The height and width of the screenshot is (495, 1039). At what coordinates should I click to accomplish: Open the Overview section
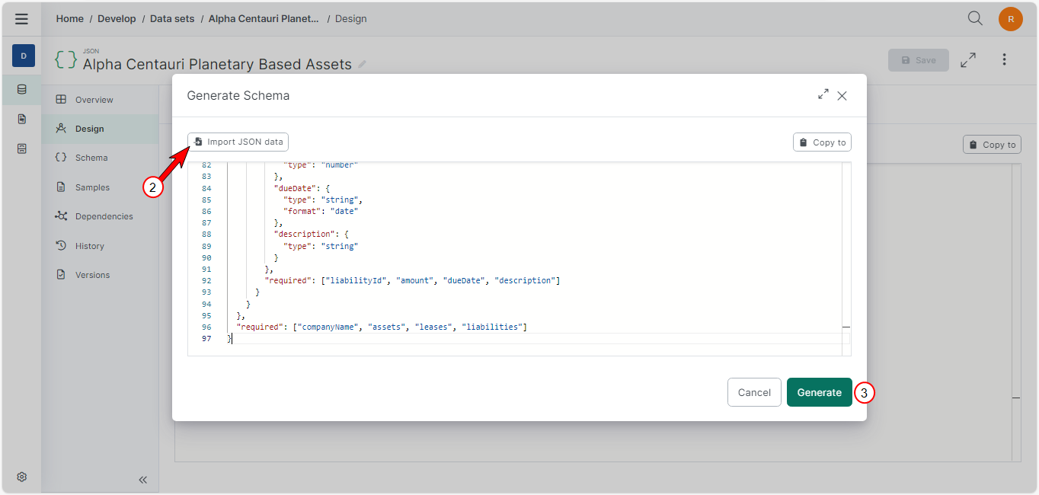[100, 100]
